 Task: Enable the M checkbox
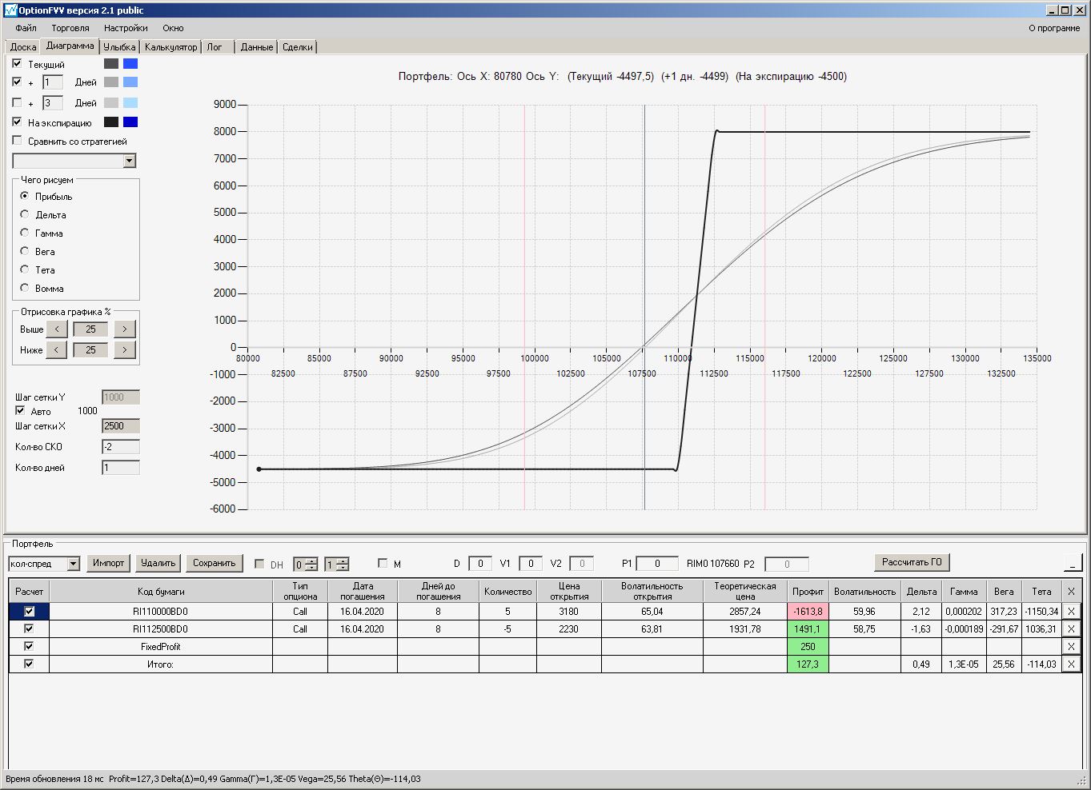(383, 564)
